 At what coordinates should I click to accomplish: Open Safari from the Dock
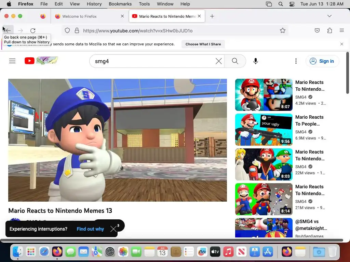click(44, 252)
